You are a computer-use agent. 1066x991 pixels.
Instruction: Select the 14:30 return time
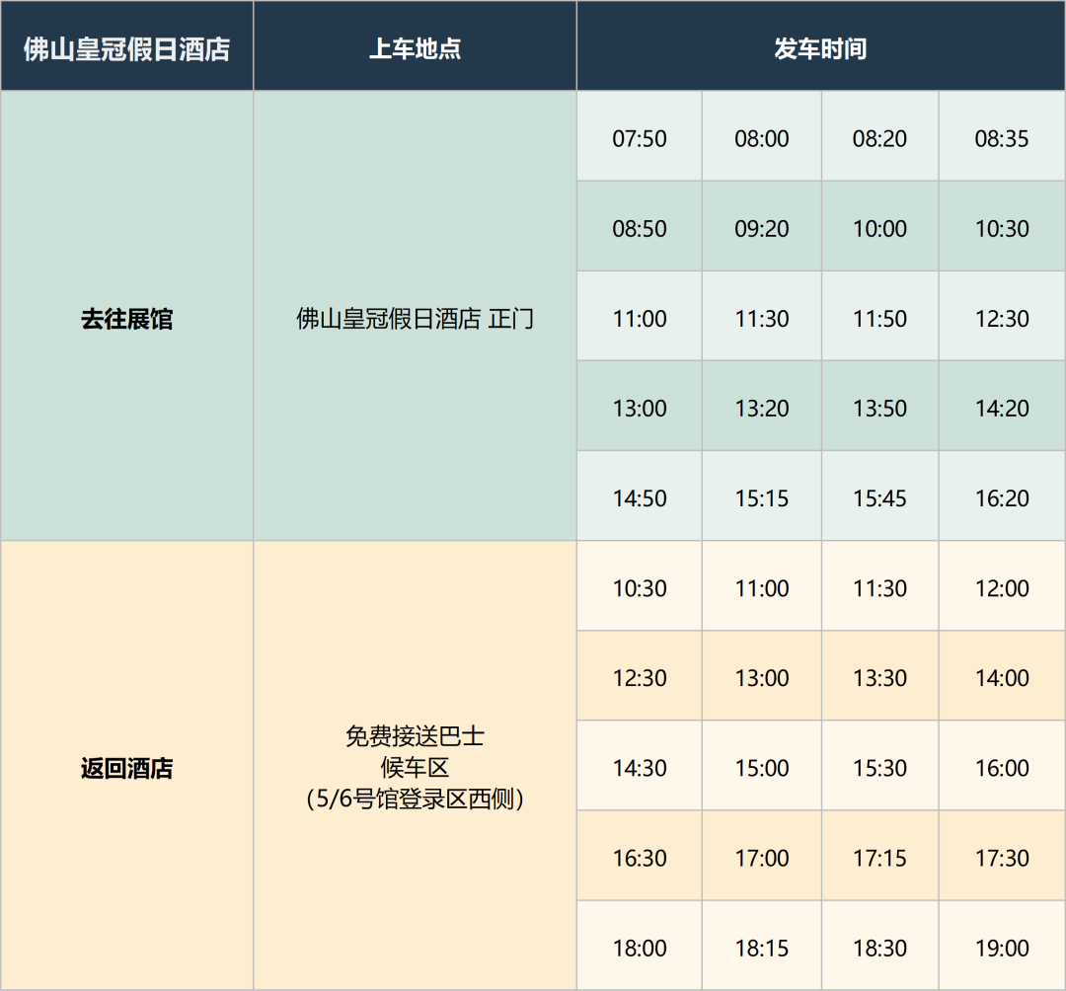click(x=639, y=766)
